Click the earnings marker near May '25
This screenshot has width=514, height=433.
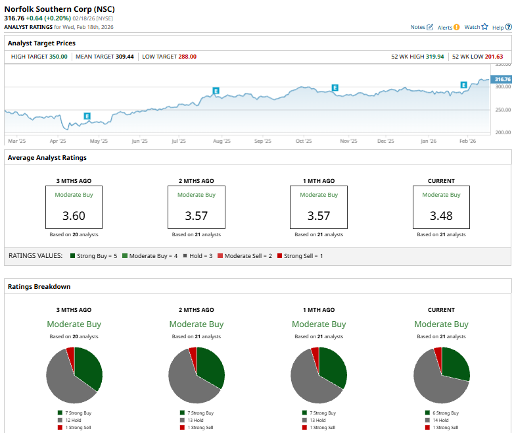pyautogui.click(x=87, y=116)
